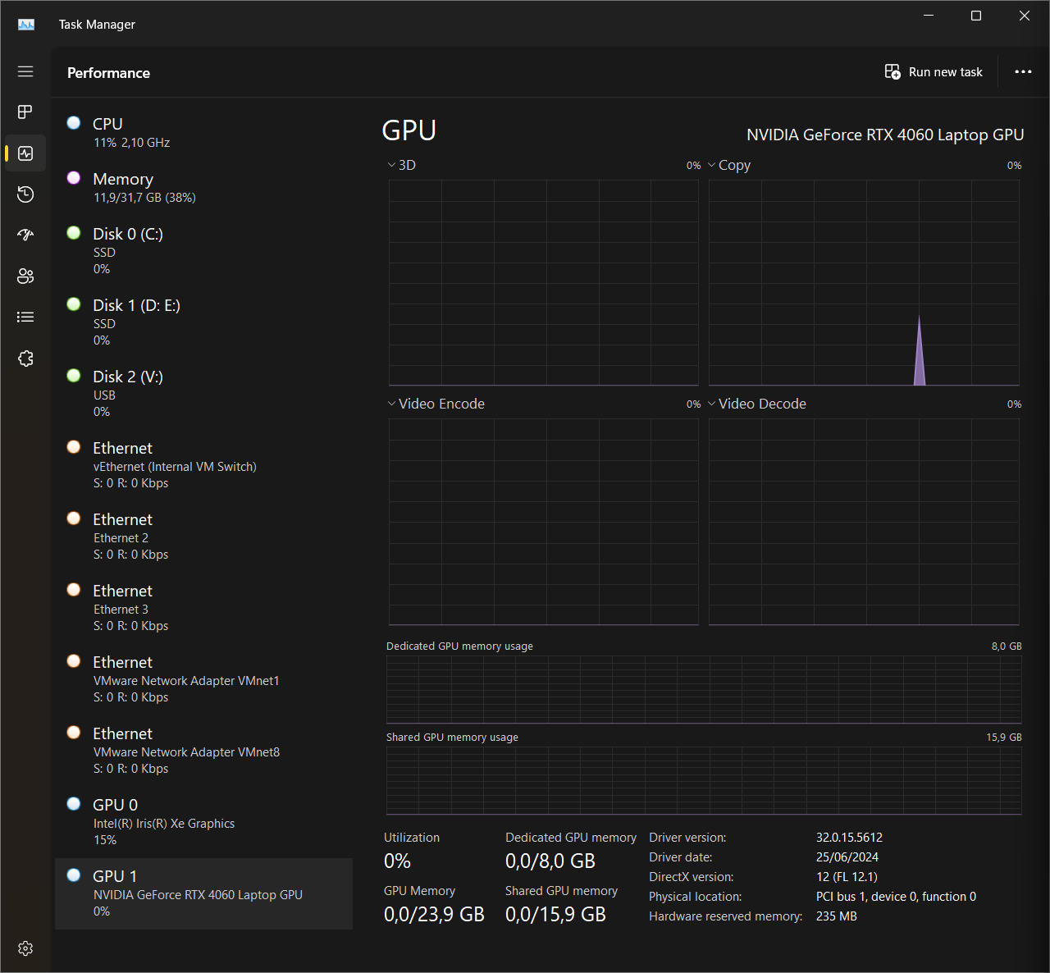
Task: Click the 3D engine usage graph
Action: coord(543,282)
